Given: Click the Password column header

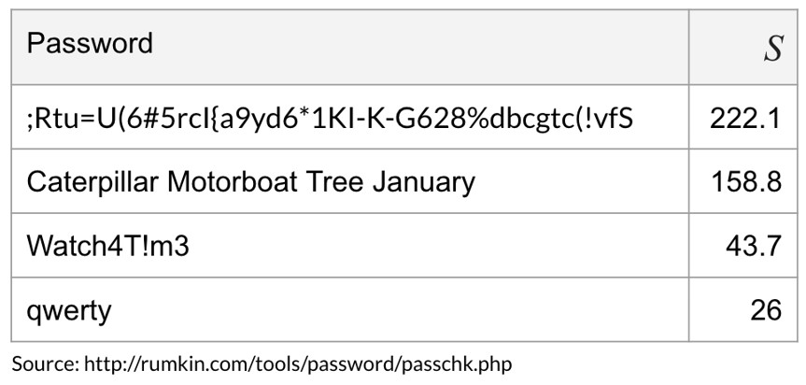Looking at the screenshot, I should pyautogui.click(x=350, y=47).
